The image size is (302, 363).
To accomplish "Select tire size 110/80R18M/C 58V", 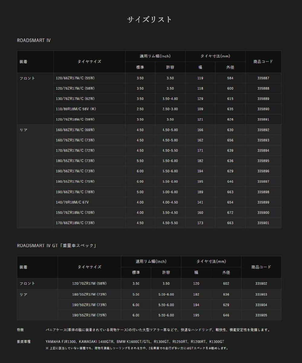I will 76,109.
